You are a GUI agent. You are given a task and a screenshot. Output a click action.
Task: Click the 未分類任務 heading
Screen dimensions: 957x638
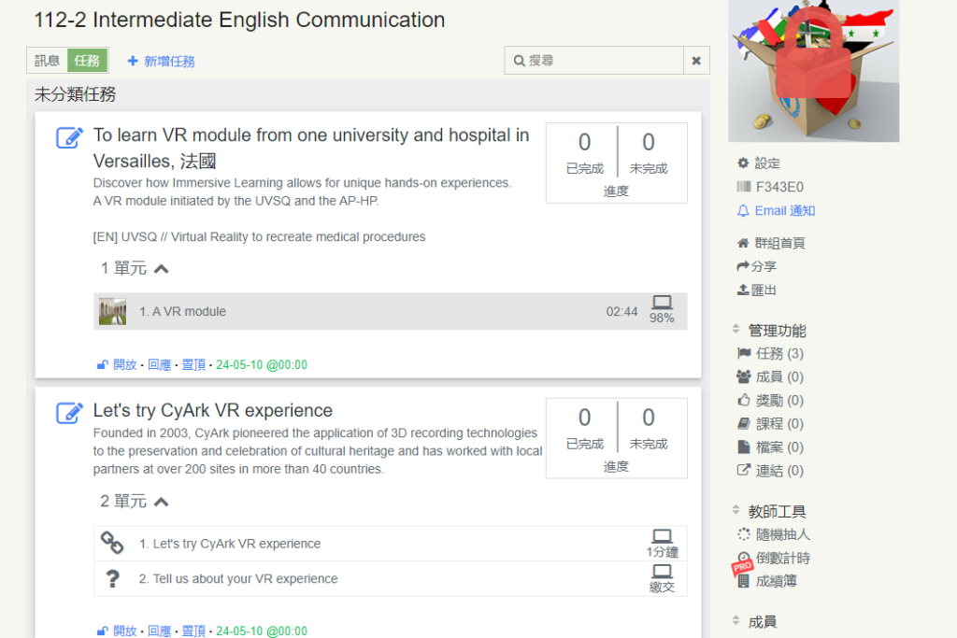75,94
